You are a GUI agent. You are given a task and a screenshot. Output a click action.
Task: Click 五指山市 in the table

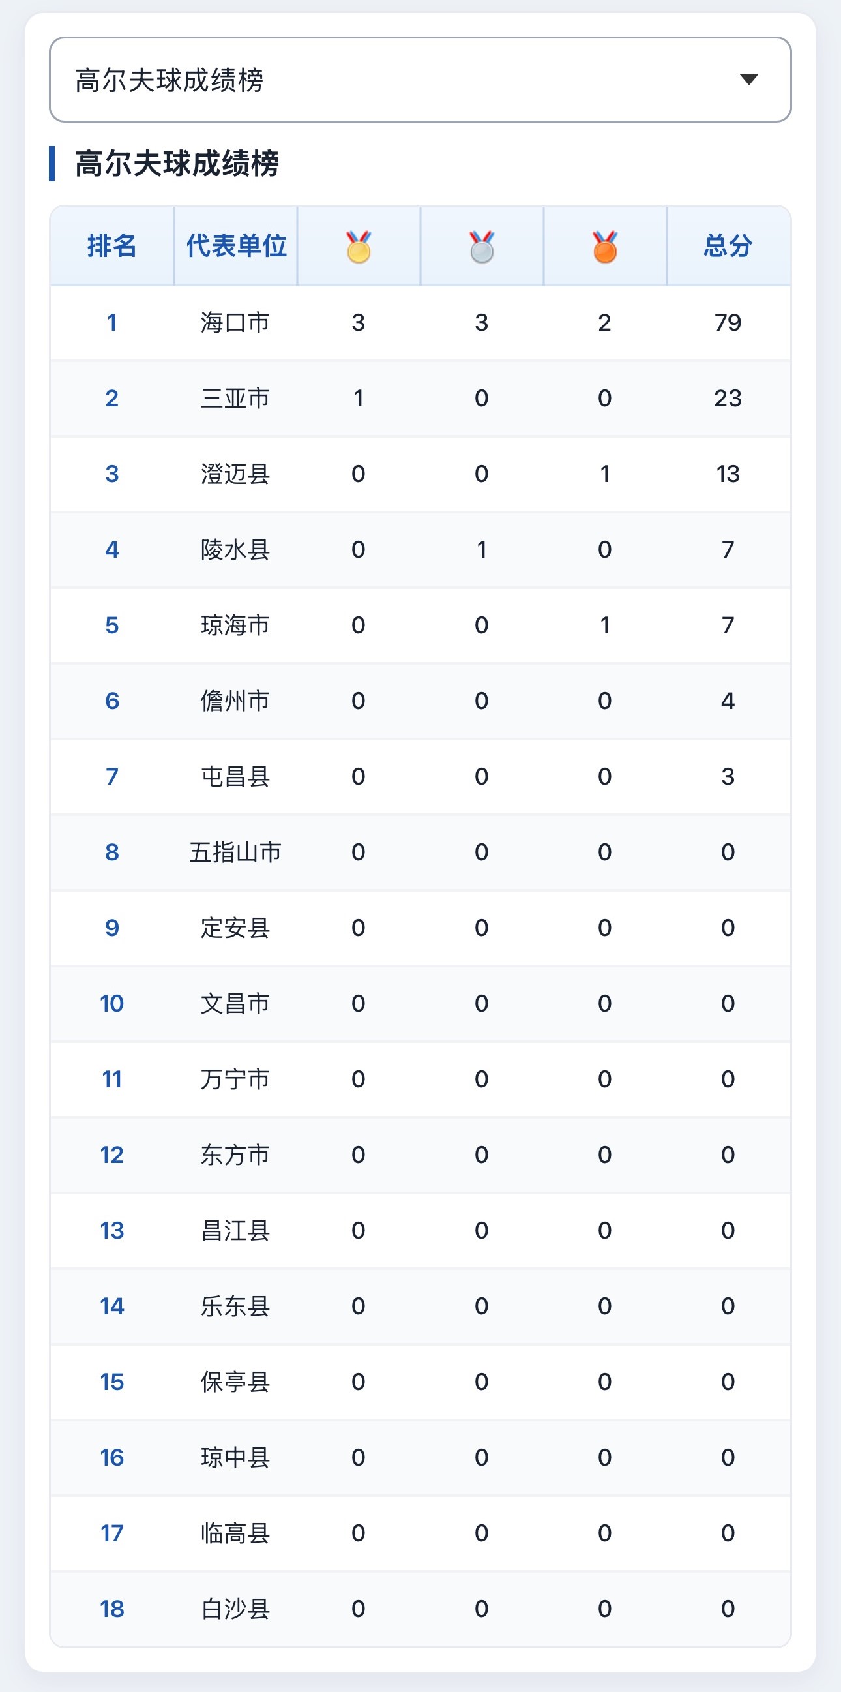(x=235, y=852)
